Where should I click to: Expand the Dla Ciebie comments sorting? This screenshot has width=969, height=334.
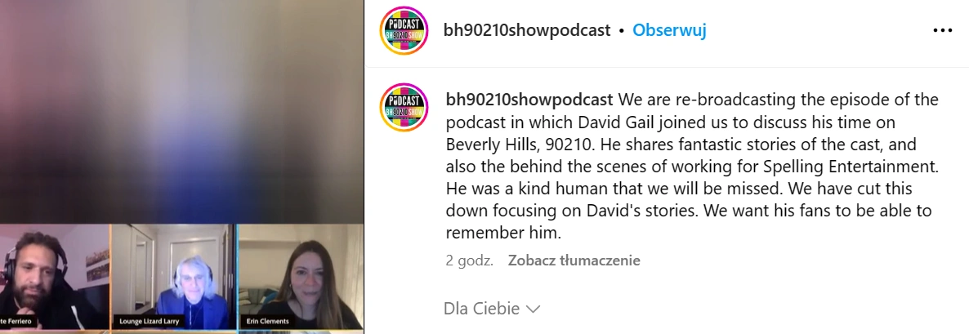click(492, 308)
